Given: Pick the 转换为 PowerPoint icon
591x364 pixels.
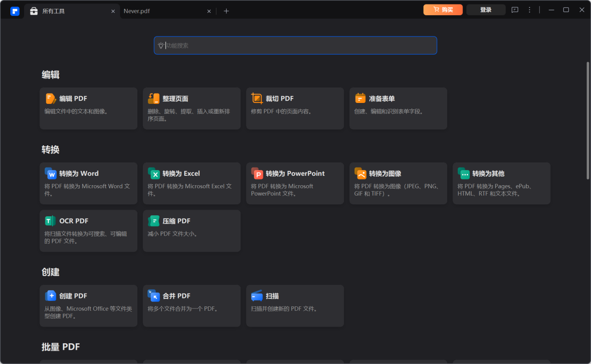Looking at the screenshot, I should (257, 173).
